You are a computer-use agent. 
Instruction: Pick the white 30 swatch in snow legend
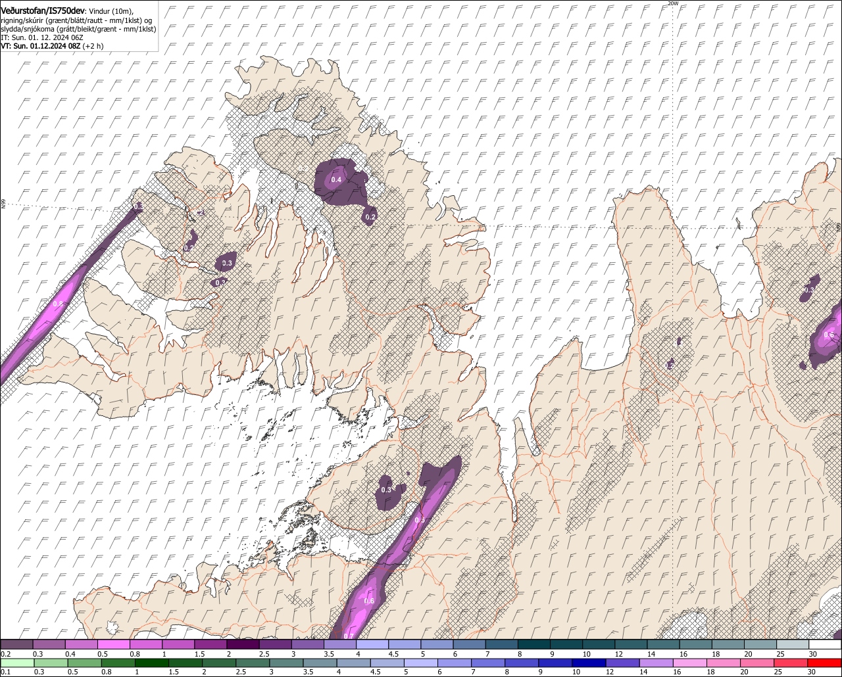[x=825, y=645]
